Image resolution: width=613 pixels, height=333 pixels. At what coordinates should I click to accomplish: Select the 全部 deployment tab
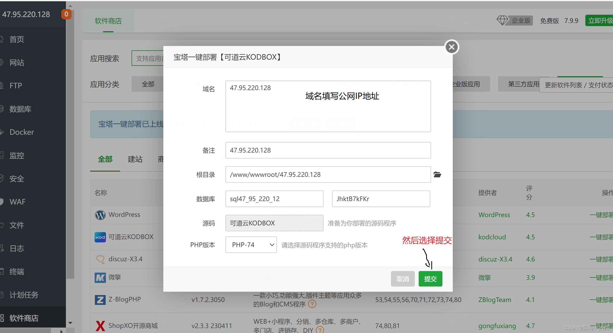105,159
